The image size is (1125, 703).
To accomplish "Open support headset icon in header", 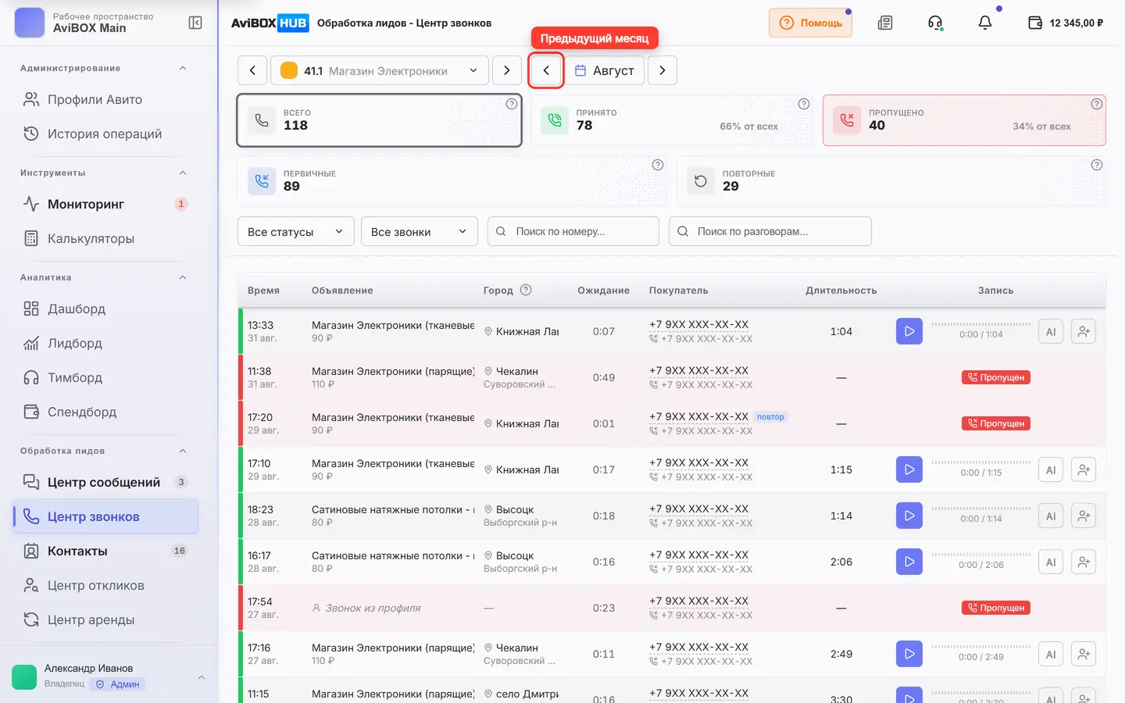I will (x=935, y=23).
